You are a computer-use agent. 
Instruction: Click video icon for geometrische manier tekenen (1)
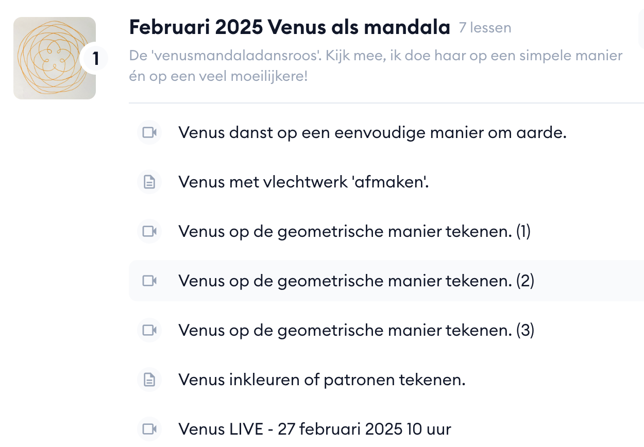point(149,231)
